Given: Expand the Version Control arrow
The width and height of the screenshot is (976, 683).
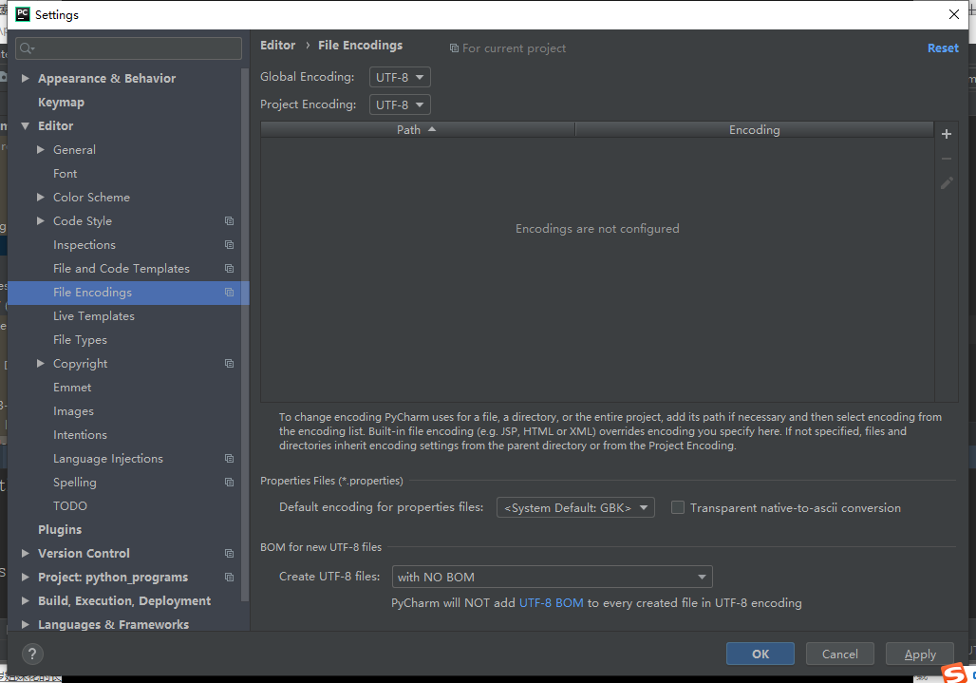Looking at the screenshot, I should 25,554.
